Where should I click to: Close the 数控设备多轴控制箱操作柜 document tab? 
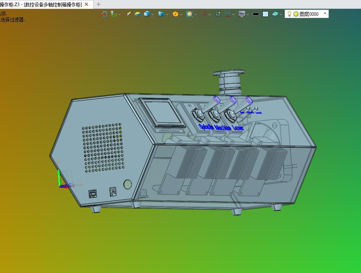click(x=87, y=4)
